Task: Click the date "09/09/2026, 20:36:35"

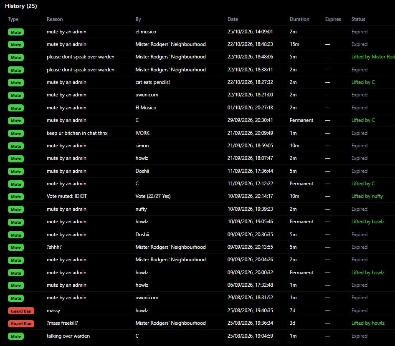Action: (250, 235)
